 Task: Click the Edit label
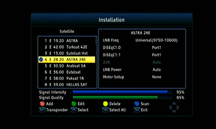click(x=81, y=104)
